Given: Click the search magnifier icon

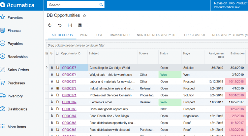Looking at the screenshot, I should tap(101, 5).
